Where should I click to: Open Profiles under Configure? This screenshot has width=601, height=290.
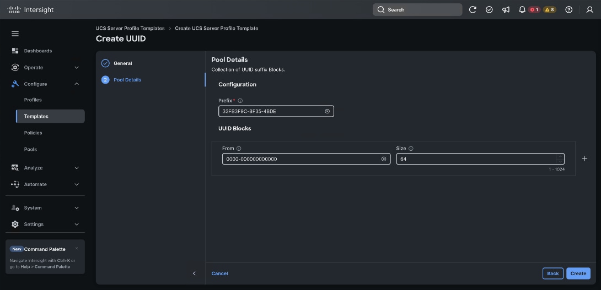33,100
